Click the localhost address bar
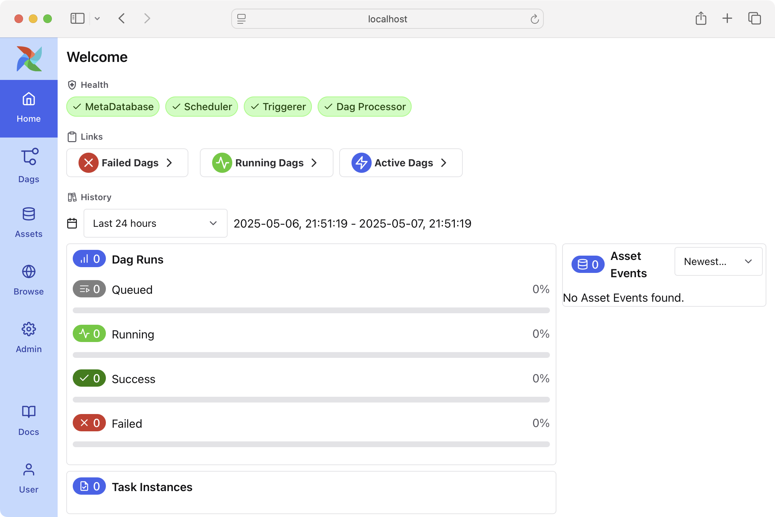 [387, 19]
